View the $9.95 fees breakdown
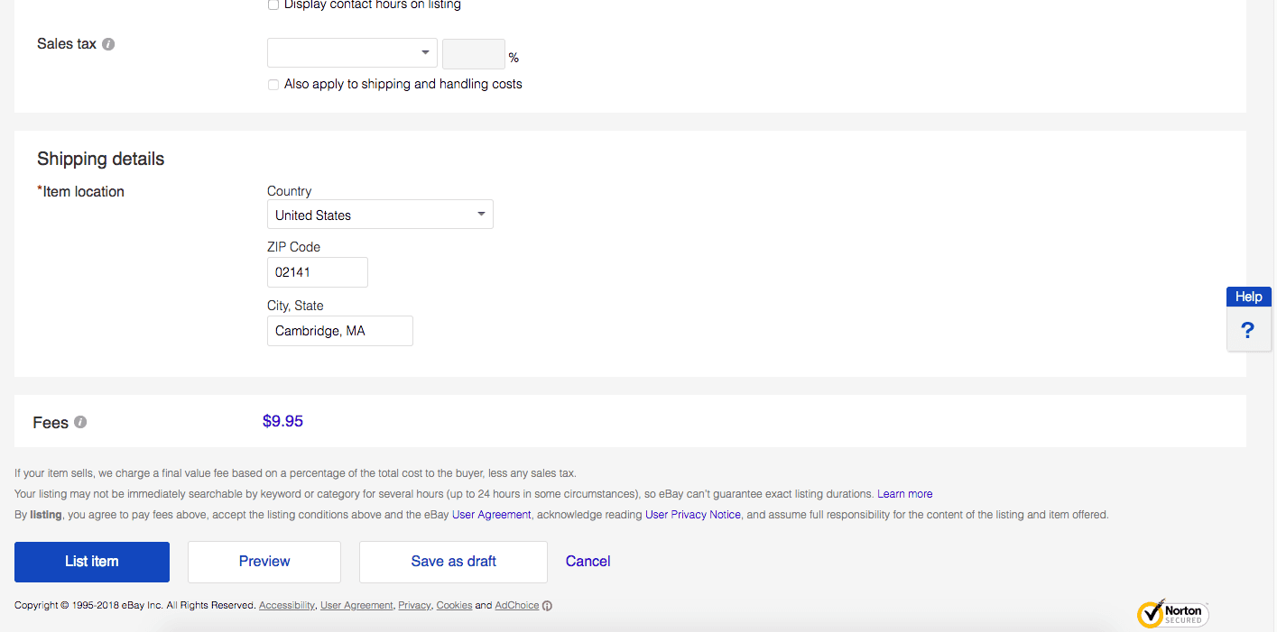Screen dimensions: 1277x632 282,421
